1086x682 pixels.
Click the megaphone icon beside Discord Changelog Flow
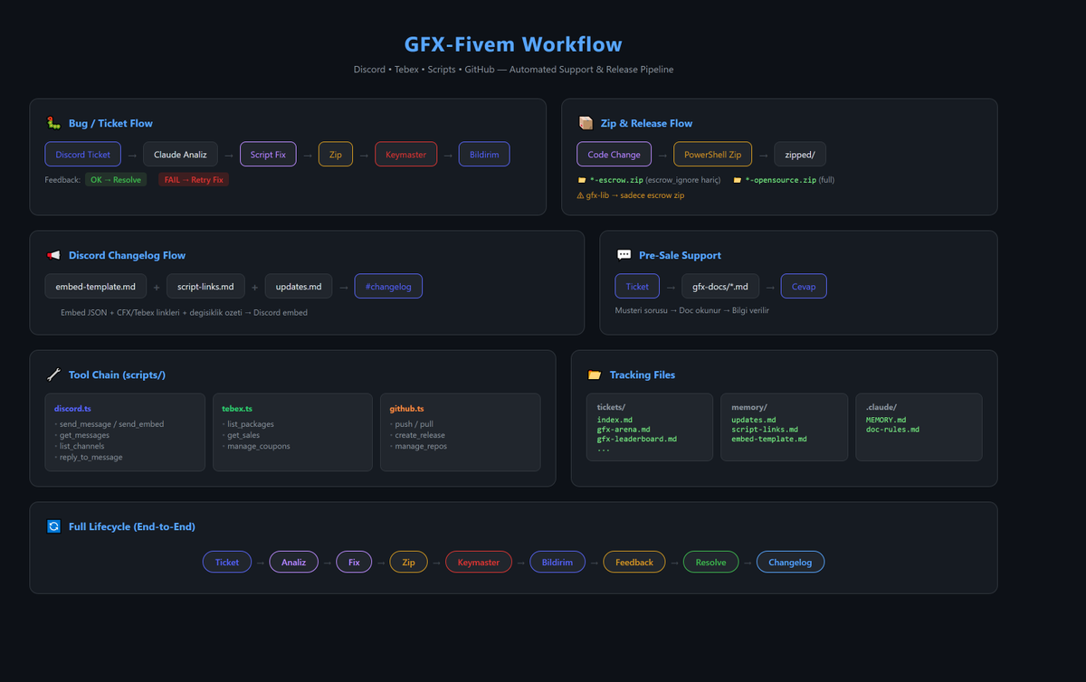tap(52, 255)
